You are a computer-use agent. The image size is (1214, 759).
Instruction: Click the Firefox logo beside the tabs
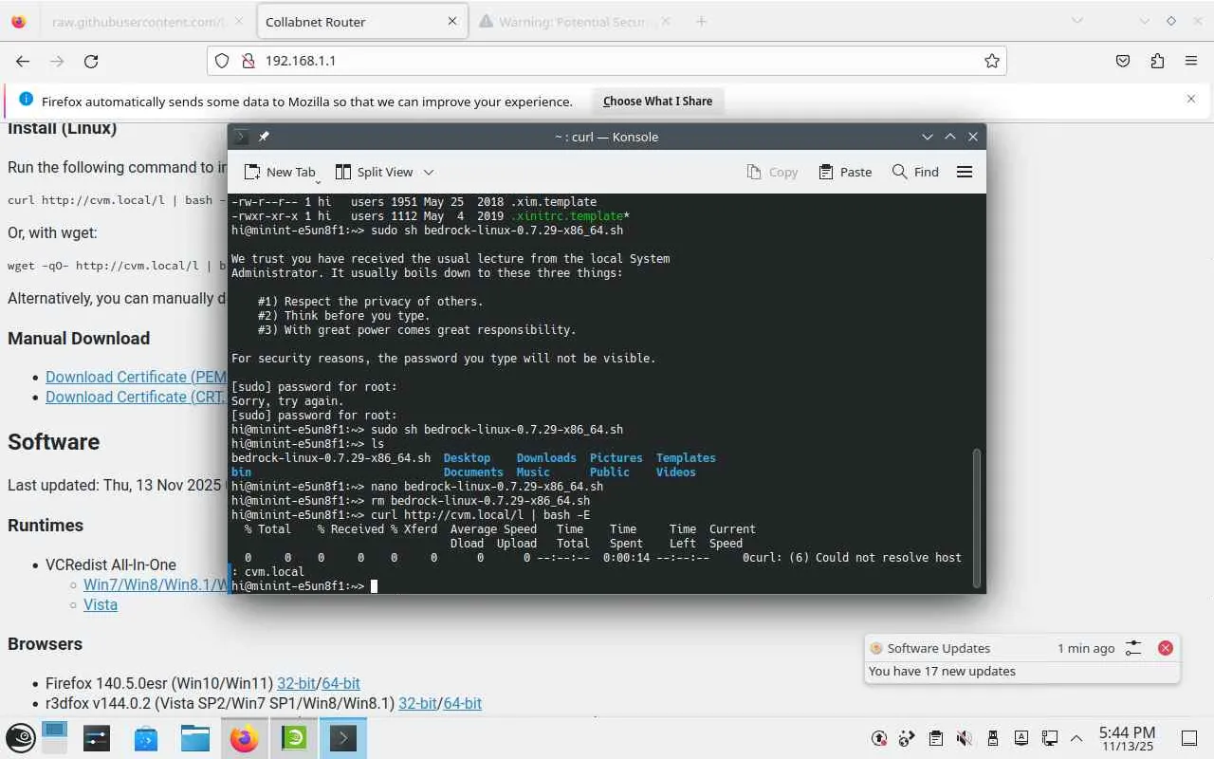tap(19, 21)
